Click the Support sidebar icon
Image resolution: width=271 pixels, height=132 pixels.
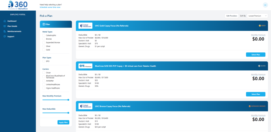pyautogui.click(x=5, y=36)
